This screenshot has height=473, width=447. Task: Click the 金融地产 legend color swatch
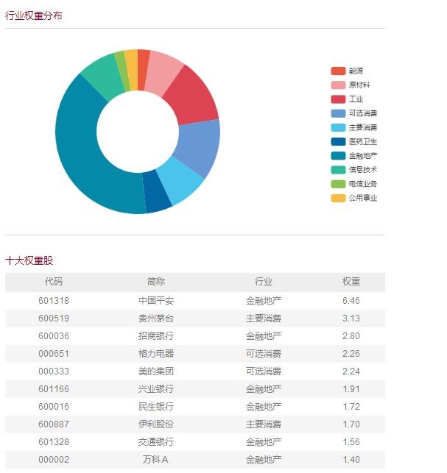pos(338,156)
